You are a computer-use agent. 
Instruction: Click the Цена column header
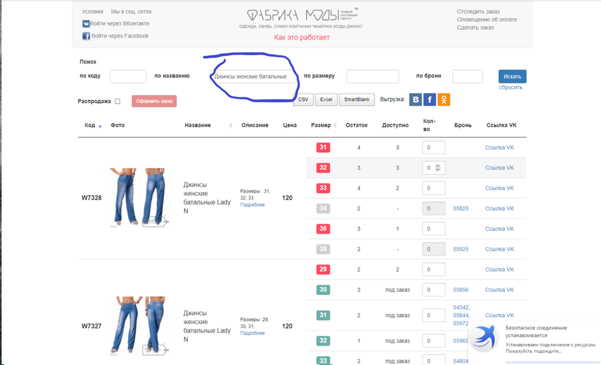[290, 125]
